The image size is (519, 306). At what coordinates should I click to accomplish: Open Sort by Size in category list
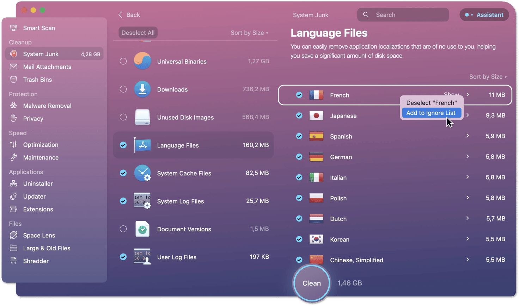tap(249, 33)
